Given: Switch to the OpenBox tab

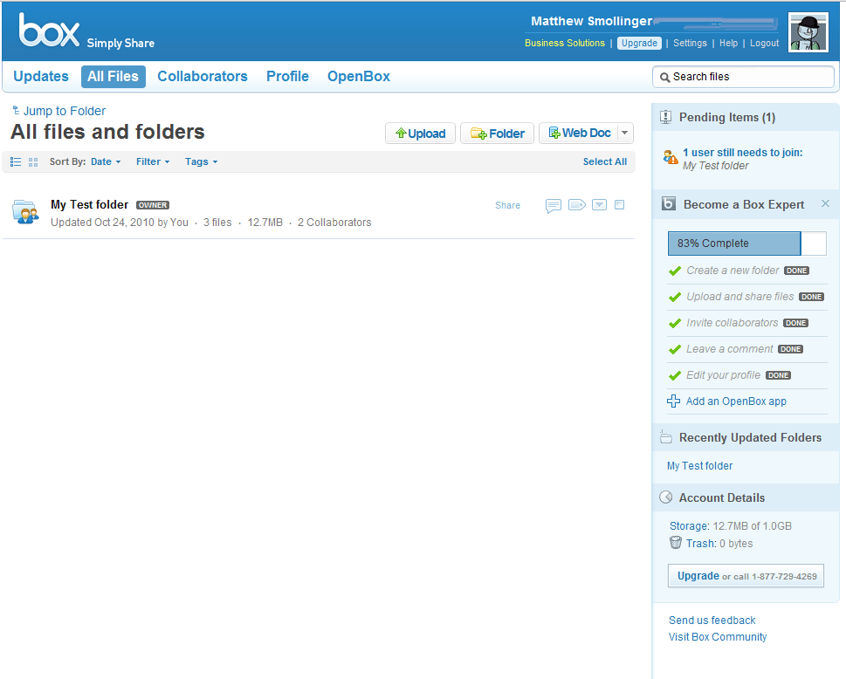Looking at the screenshot, I should coord(359,77).
